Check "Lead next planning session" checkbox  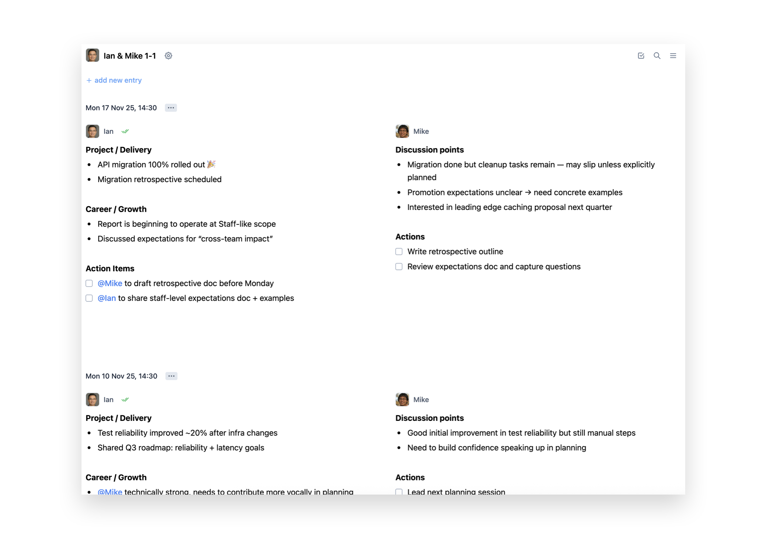(x=399, y=492)
